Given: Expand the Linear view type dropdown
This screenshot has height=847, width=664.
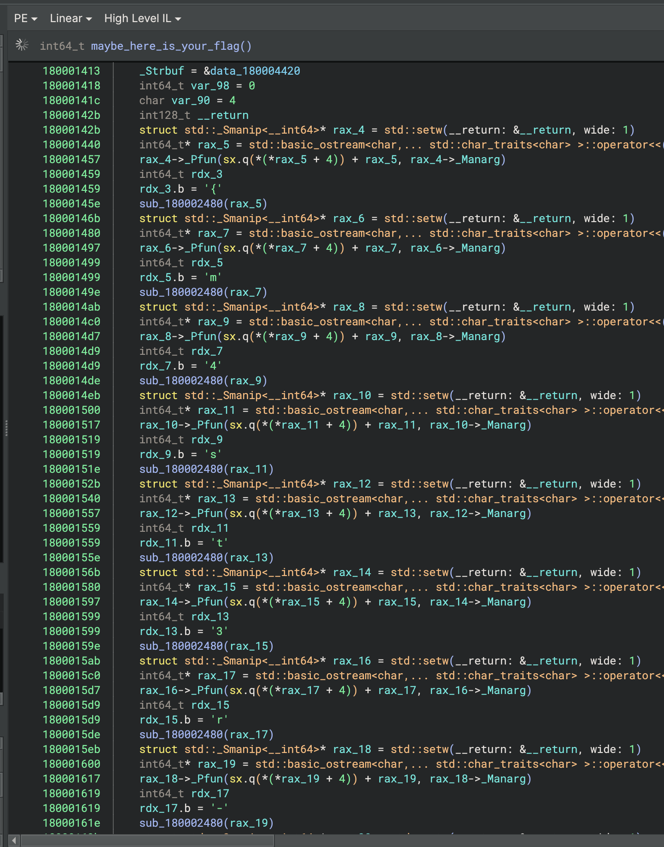Looking at the screenshot, I should pos(70,18).
